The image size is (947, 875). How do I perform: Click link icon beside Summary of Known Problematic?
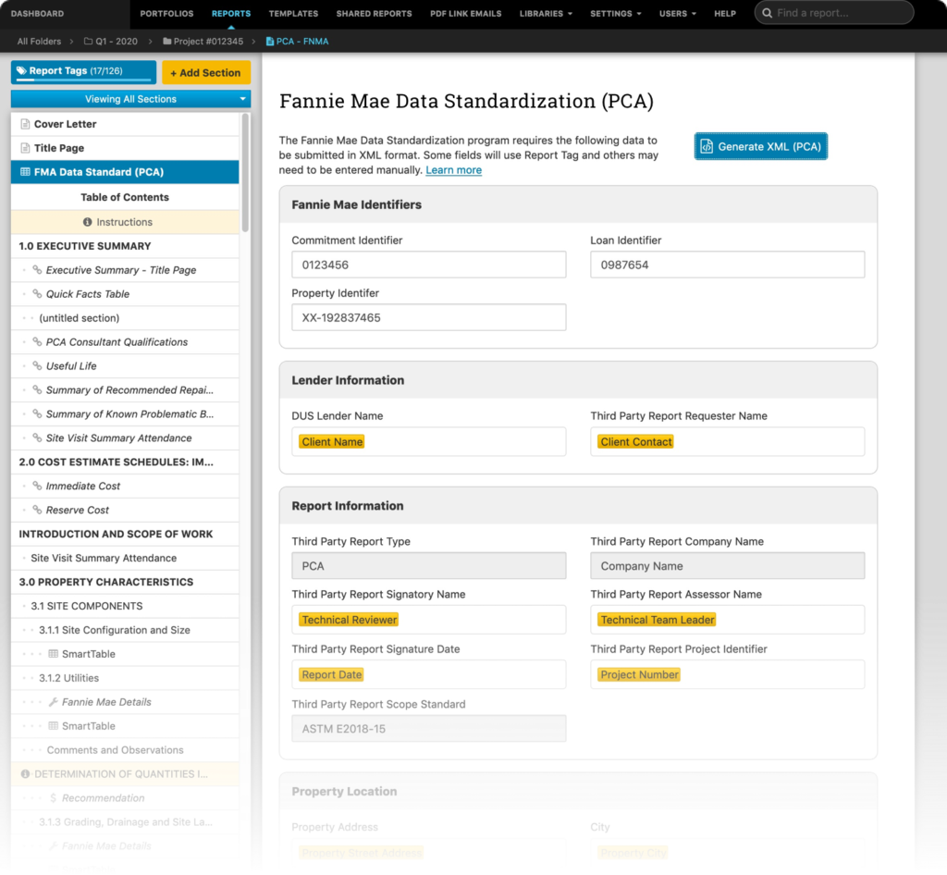click(x=37, y=413)
